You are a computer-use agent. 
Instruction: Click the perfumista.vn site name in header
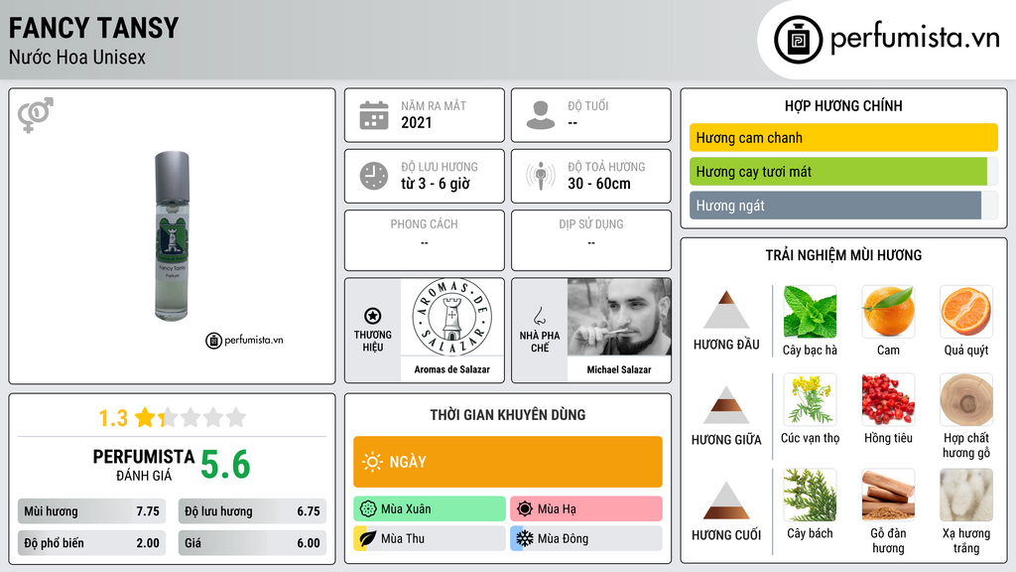coord(915,38)
